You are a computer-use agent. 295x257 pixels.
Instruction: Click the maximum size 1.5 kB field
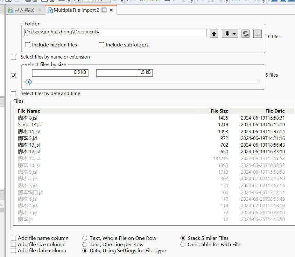(124, 73)
